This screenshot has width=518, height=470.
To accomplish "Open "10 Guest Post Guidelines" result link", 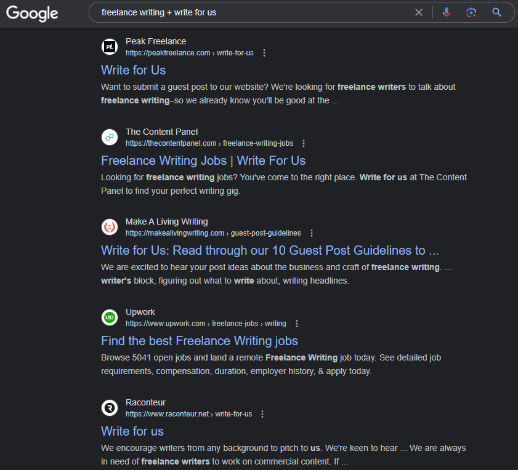I will pyautogui.click(x=270, y=250).
